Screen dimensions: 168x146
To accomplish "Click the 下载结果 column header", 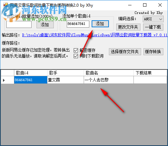I will click(150, 73).
